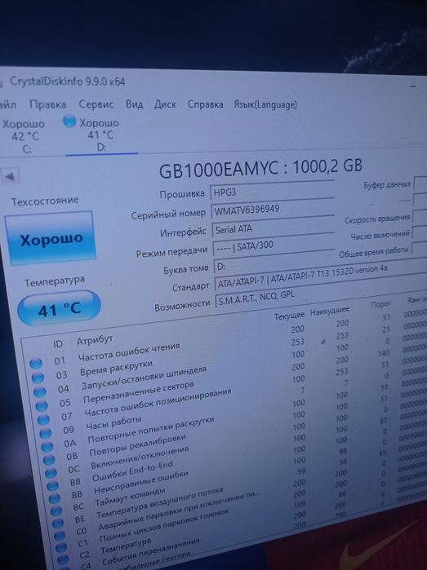
Task: Click the transfer mode field SATA/300
Action: pos(274,246)
